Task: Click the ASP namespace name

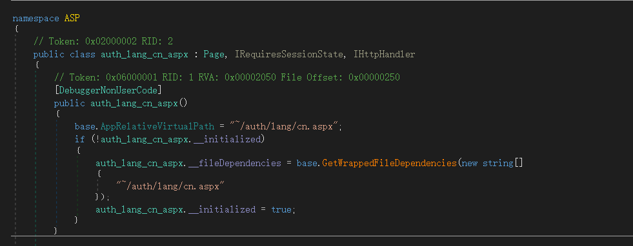Action: [x=72, y=19]
